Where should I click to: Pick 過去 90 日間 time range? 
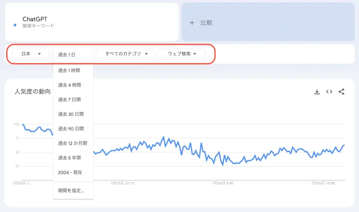pyautogui.click(x=73, y=128)
